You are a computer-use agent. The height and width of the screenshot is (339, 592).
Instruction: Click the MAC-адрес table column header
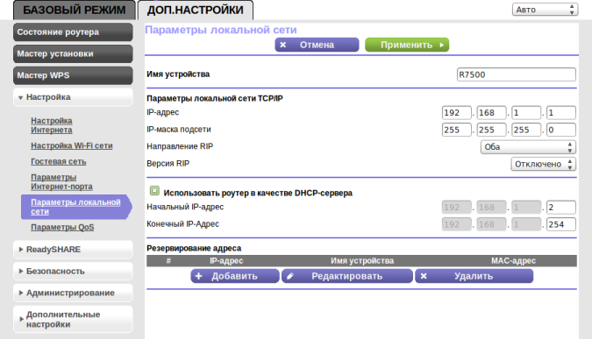click(513, 260)
